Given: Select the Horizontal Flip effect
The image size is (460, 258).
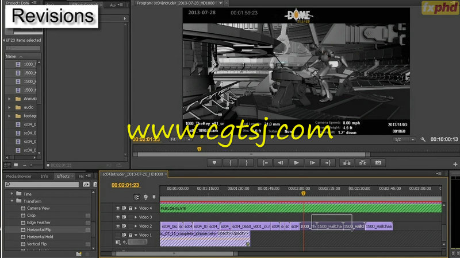Looking at the screenshot, I should (x=39, y=230).
